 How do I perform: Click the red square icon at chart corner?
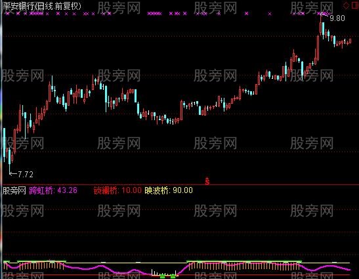click(x=355, y=5)
